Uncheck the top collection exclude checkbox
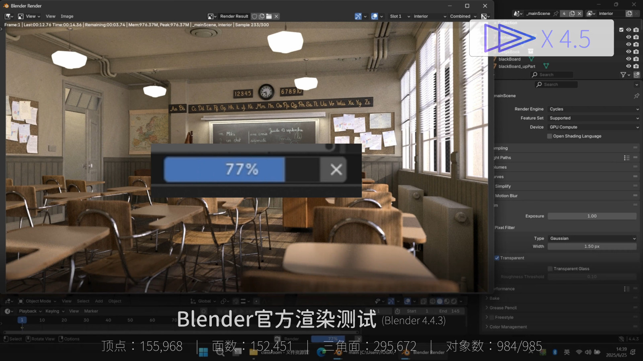This screenshot has height=361, width=643. 621,30
